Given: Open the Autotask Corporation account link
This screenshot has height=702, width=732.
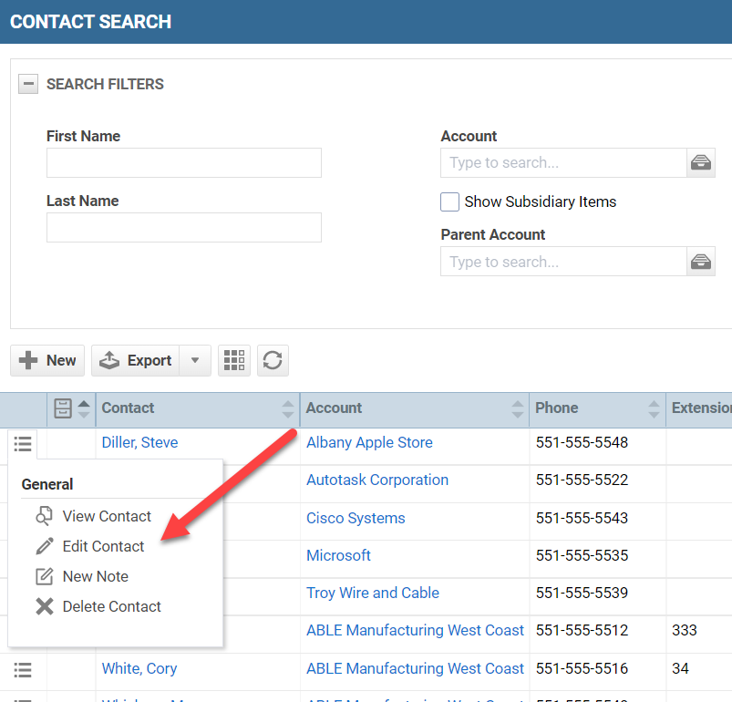Looking at the screenshot, I should (377, 480).
